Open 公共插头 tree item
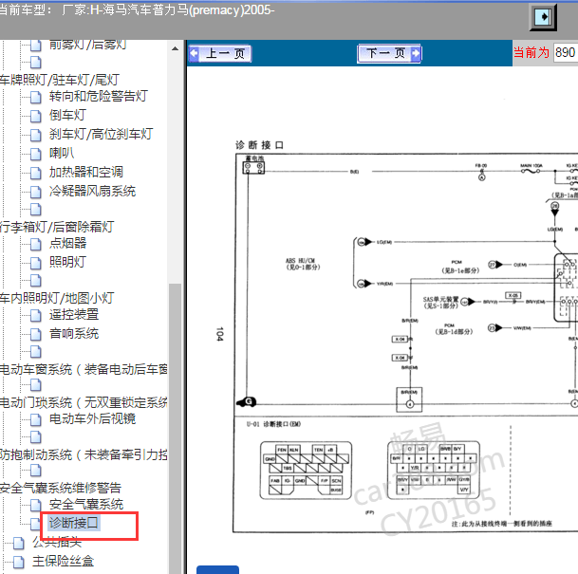The height and width of the screenshot is (574, 578). pos(57,542)
